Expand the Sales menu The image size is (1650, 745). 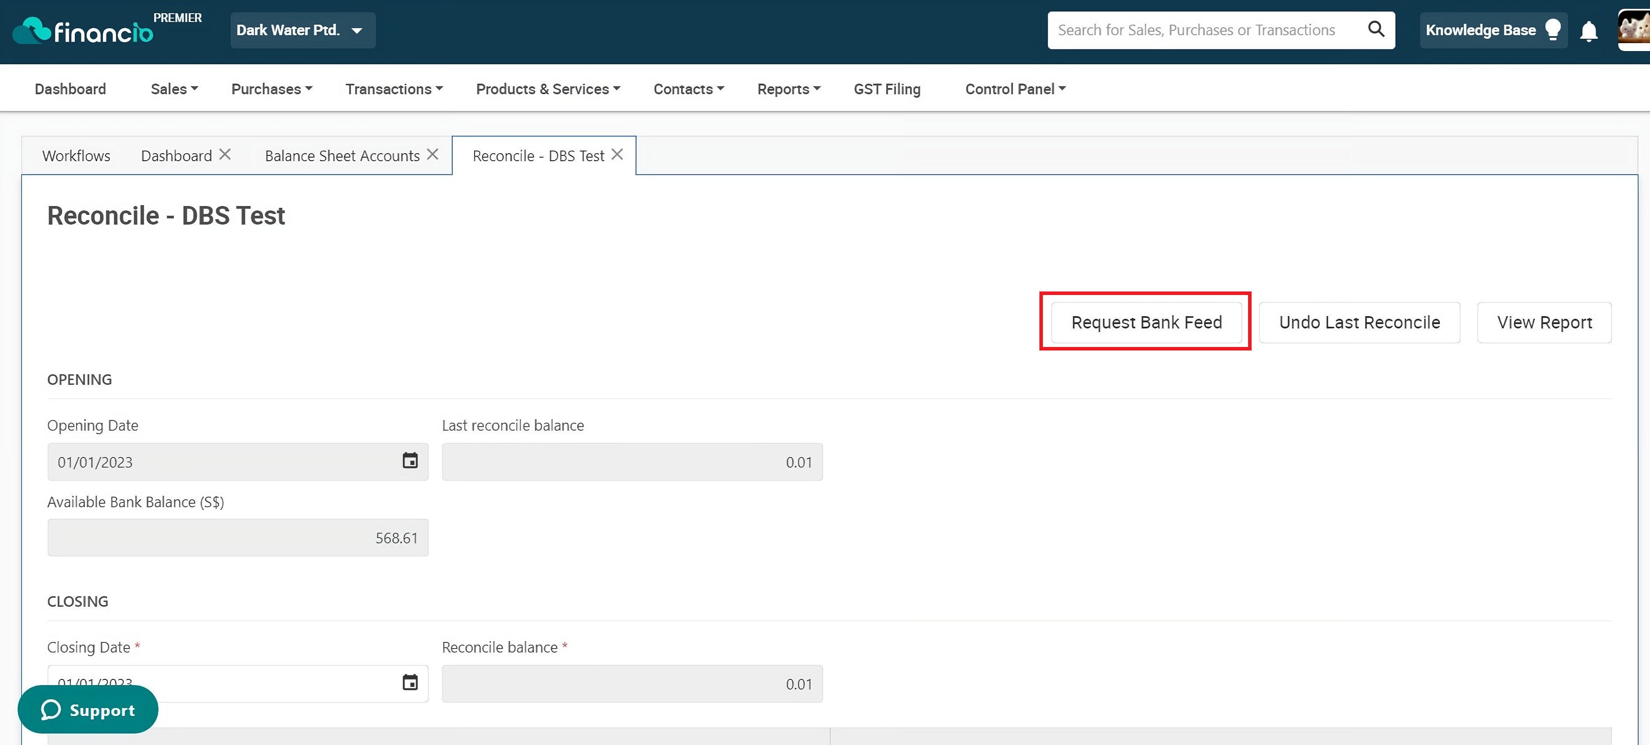pyautogui.click(x=174, y=89)
